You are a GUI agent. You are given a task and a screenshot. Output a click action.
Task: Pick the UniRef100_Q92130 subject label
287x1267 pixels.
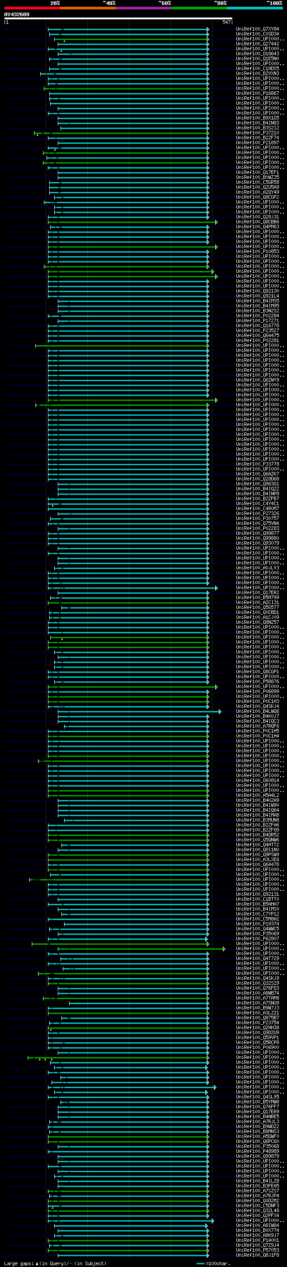(x=257, y=291)
